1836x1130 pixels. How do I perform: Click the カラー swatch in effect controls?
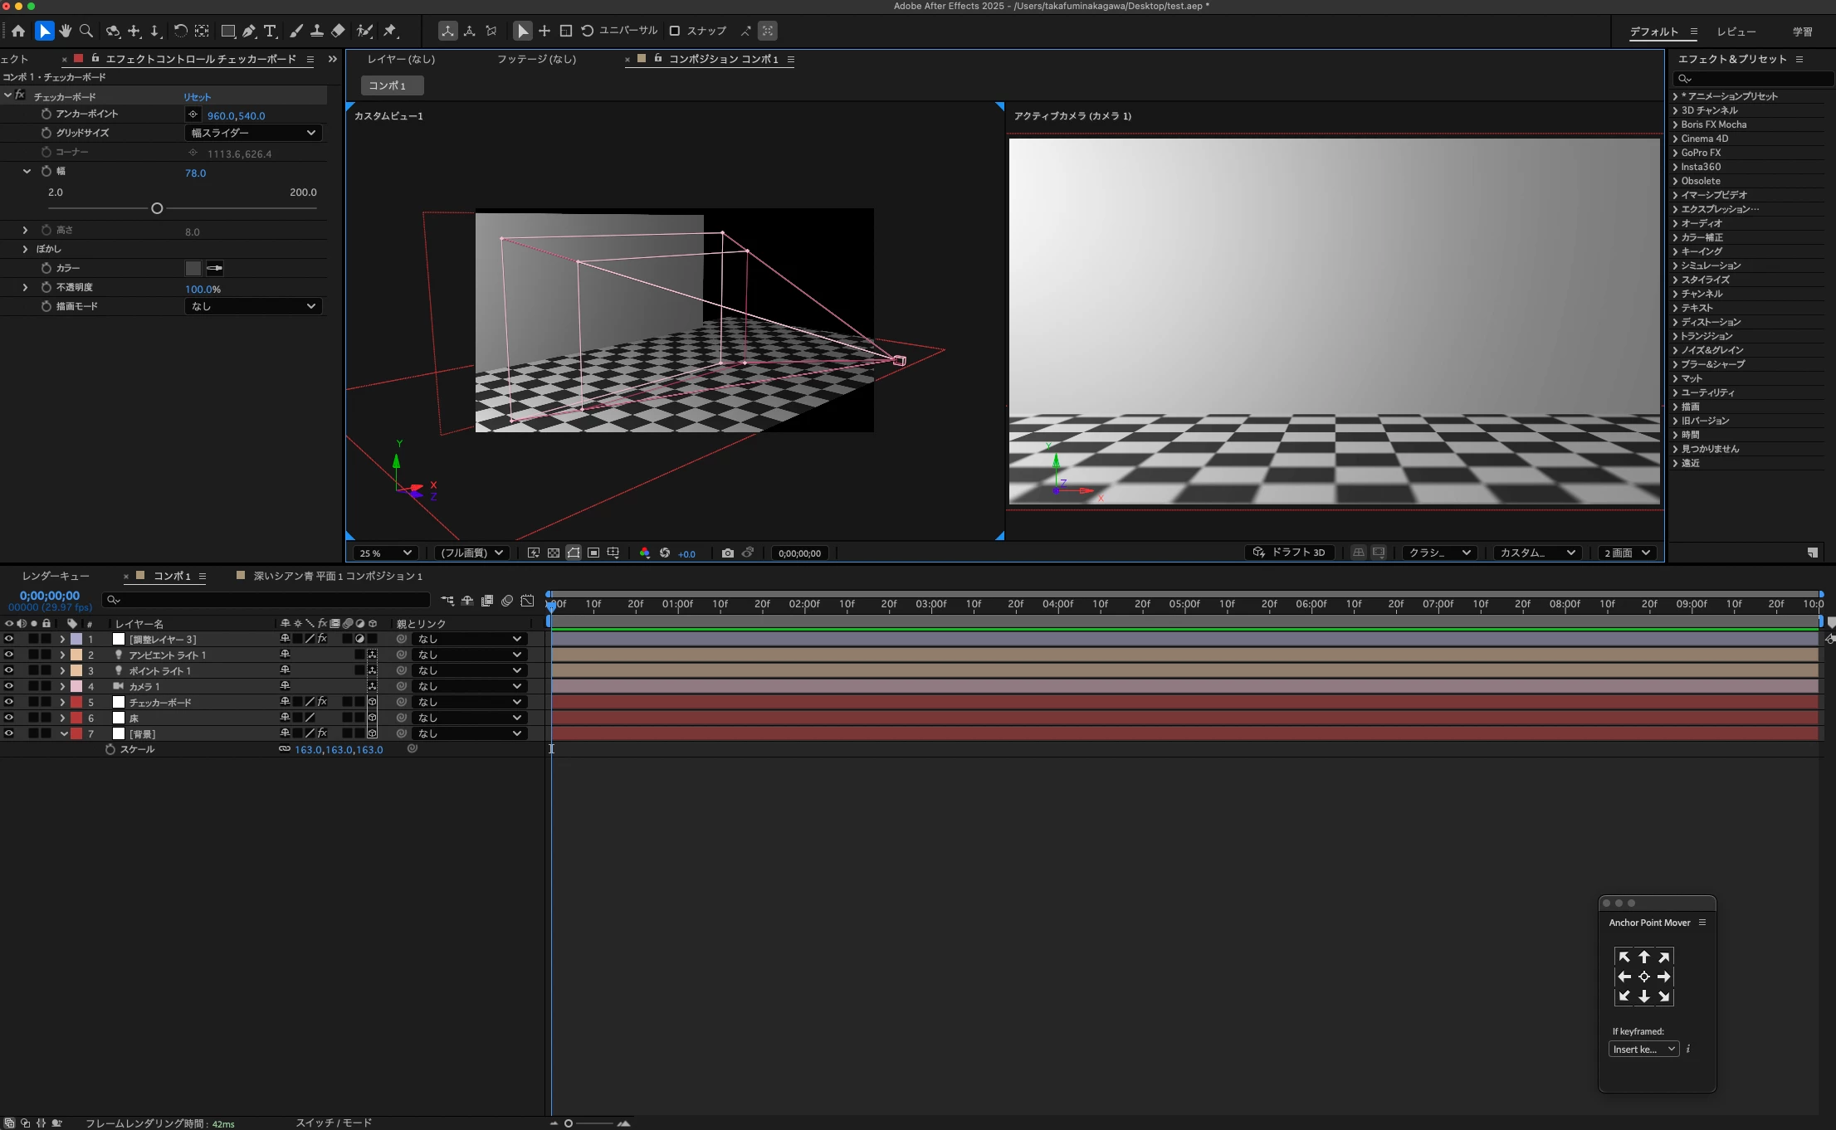[x=193, y=268]
